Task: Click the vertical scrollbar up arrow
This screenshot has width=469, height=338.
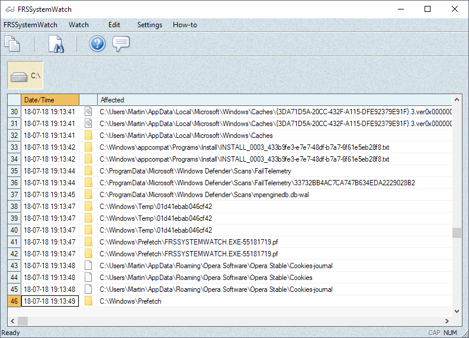Action: 457,99
